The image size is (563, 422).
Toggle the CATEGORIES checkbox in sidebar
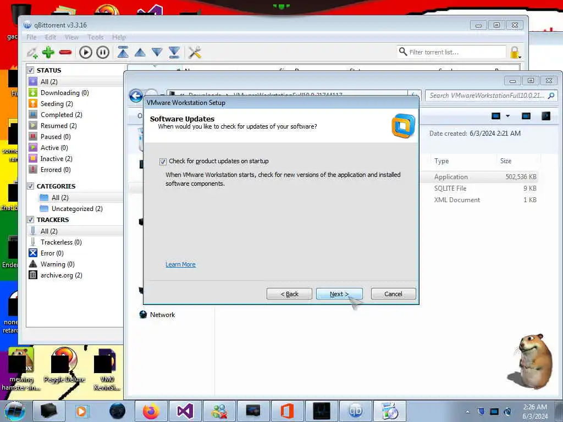tap(31, 186)
